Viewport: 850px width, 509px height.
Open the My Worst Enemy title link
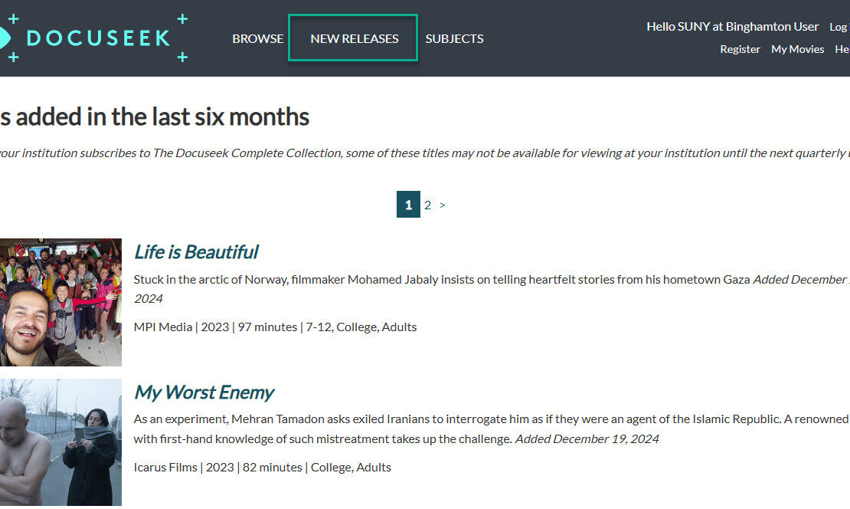tap(204, 392)
